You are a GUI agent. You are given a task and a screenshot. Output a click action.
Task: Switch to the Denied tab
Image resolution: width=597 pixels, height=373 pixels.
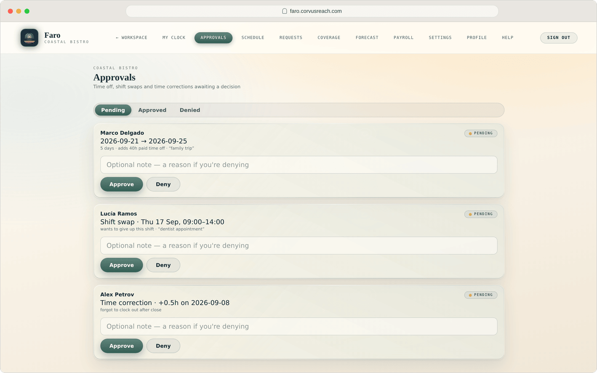[x=190, y=110]
